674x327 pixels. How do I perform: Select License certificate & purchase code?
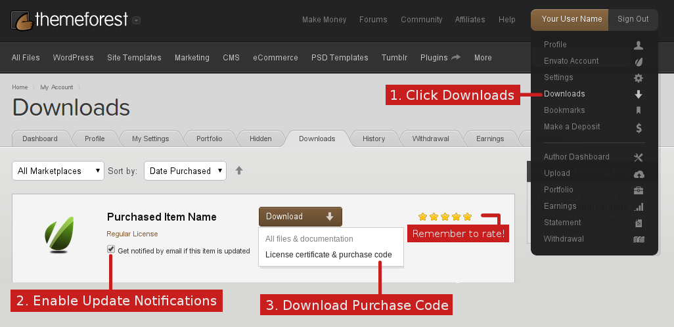pos(328,255)
